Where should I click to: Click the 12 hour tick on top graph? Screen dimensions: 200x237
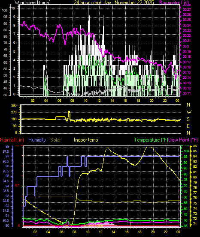point(99,101)
